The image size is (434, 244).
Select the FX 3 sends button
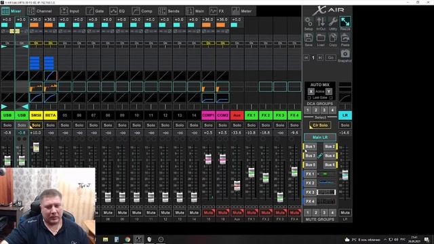tap(310, 192)
